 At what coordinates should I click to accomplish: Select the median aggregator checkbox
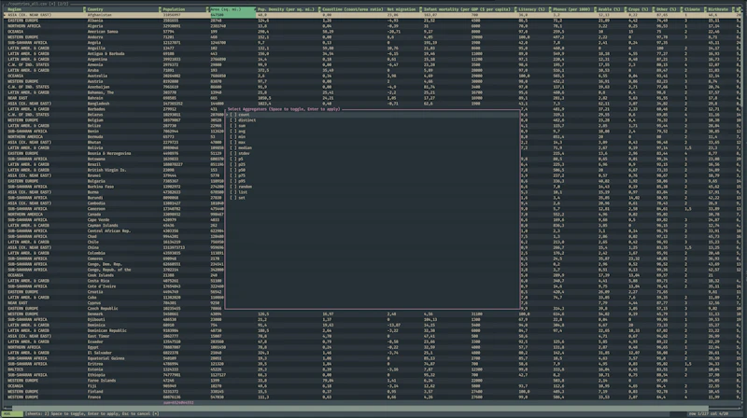233,148
